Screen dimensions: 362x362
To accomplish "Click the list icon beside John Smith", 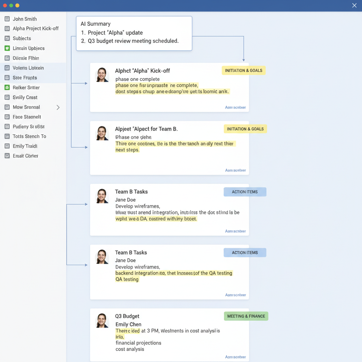I will [7, 19].
